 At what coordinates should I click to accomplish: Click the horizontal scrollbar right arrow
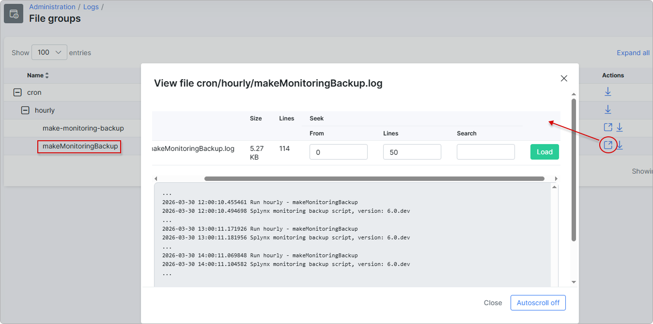tap(556, 179)
